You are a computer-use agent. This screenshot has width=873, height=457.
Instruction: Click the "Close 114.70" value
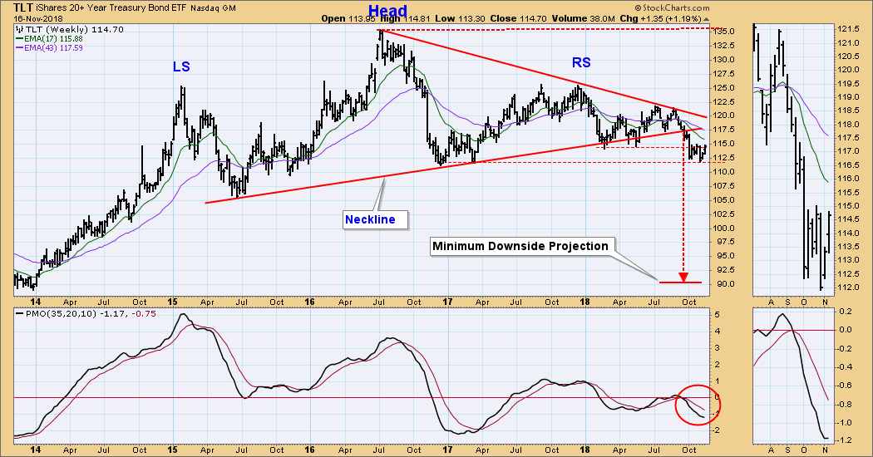(516, 18)
